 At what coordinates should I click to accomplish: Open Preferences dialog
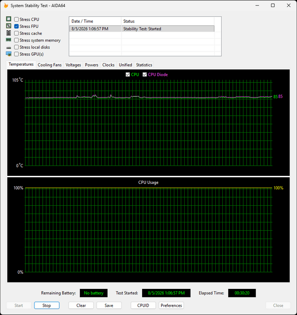[x=171, y=305]
